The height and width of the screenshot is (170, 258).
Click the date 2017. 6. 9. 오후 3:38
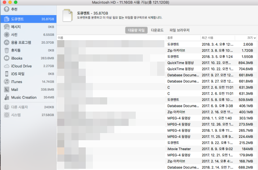(217, 106)
